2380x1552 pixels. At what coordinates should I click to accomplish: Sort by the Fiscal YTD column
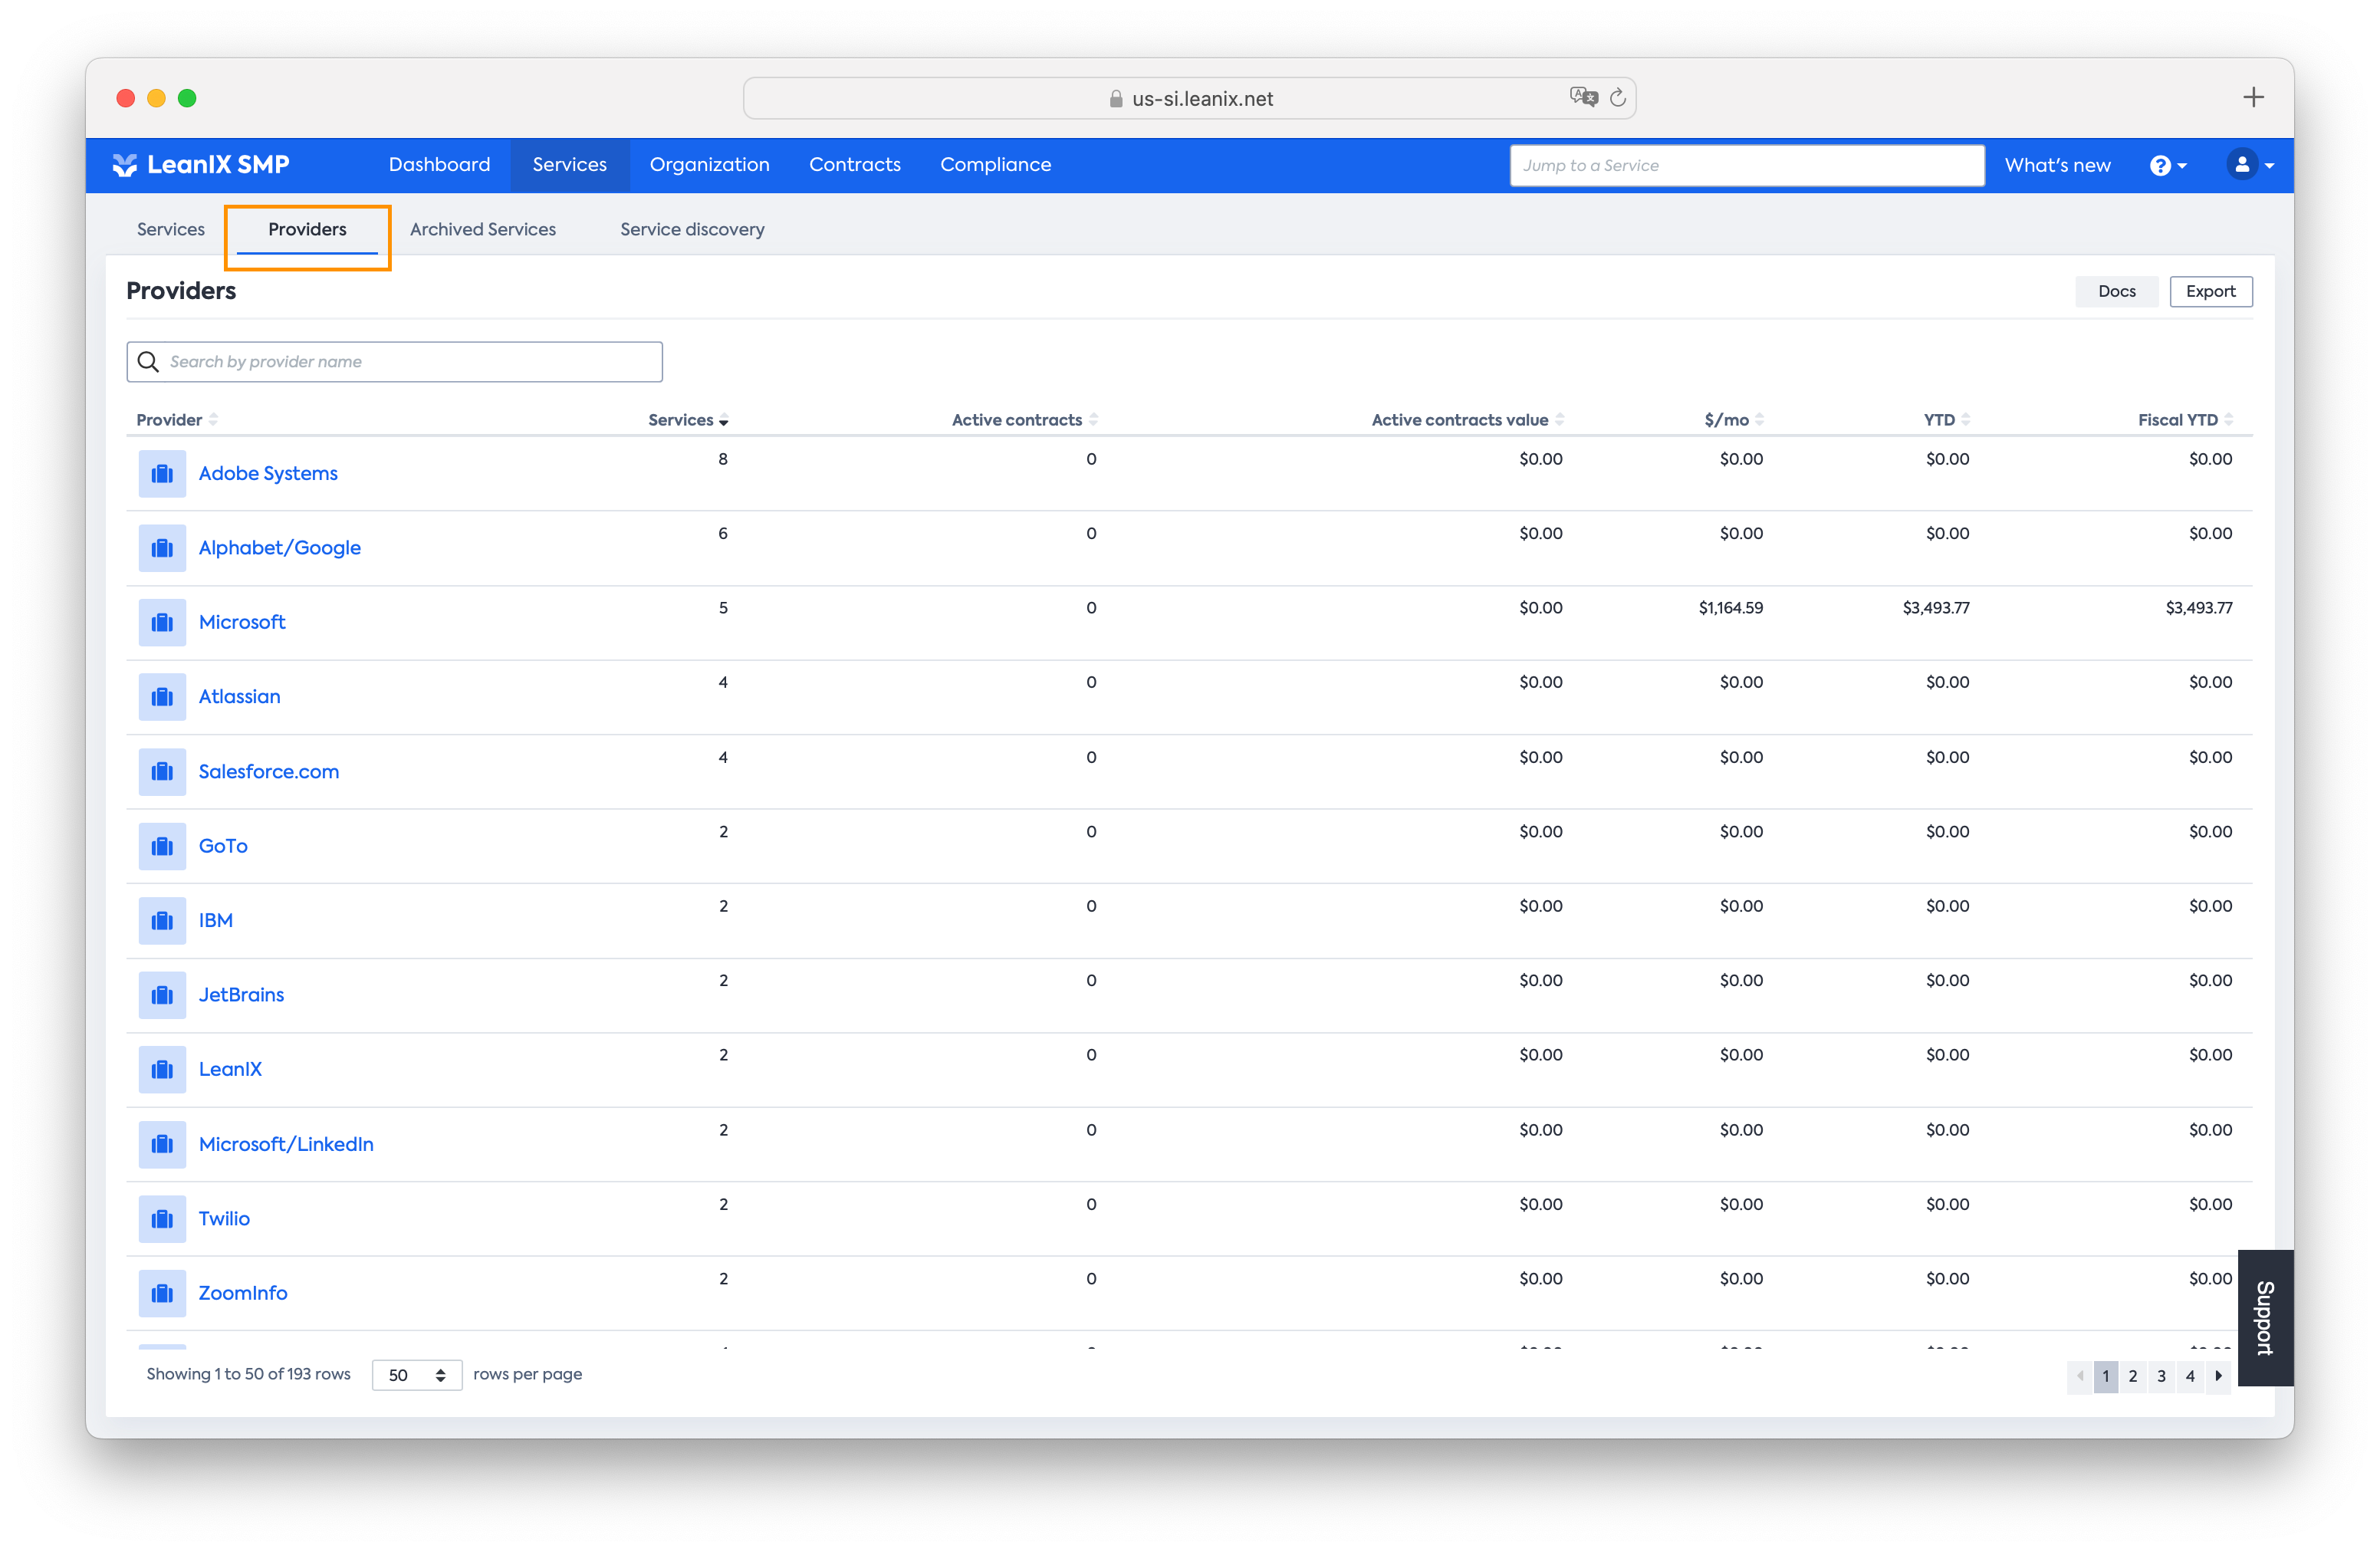[x=2185, y=420]
